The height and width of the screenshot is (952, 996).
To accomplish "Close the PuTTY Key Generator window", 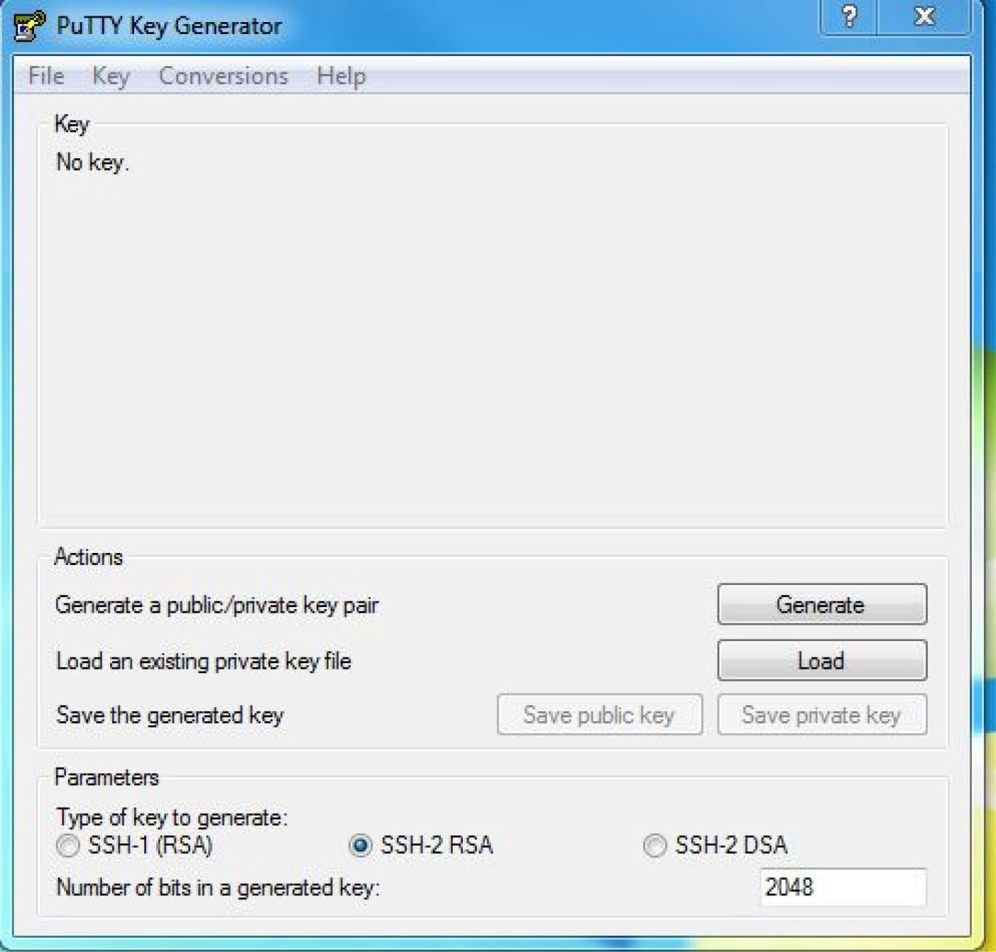I will click(x=924, y=16).
